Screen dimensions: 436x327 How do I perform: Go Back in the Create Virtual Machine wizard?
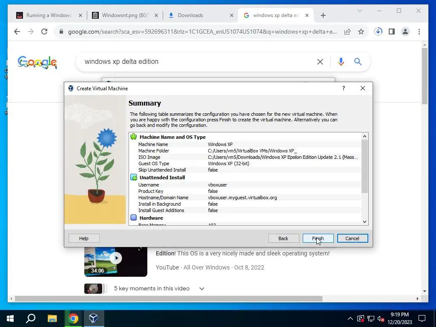pyautogui.click(x=283, y=238)
